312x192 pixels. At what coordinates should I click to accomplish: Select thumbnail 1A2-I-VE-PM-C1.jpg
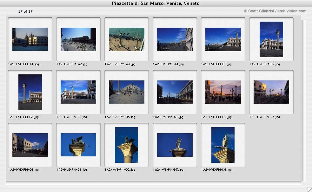coord(175,92)
